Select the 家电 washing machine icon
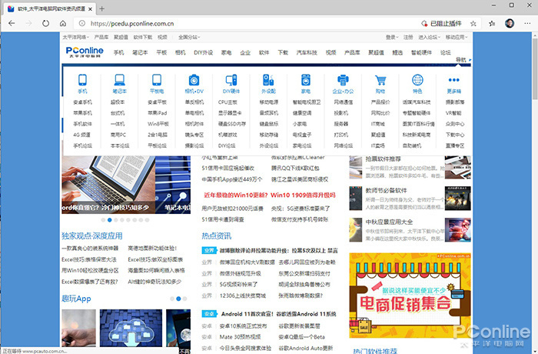Image resolution: width=538 pixels, height=354 pixels. (x=305, y=80)
